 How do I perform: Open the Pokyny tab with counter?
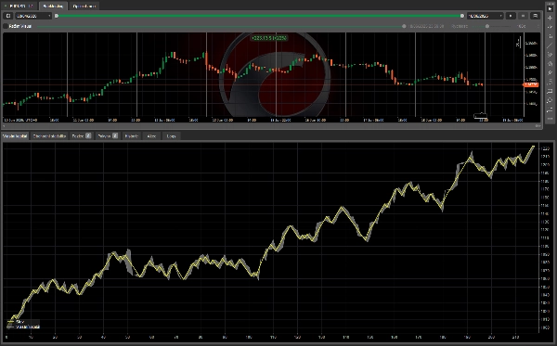[x=108, y=136]
